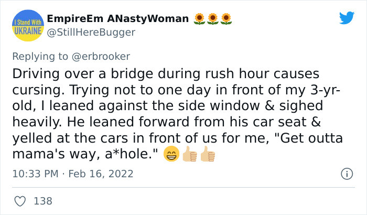Click the word 'cursing' in the tweet

35,90
